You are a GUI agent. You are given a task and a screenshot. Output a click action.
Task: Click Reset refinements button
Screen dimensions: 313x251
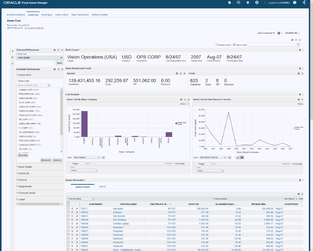point(60,63)
